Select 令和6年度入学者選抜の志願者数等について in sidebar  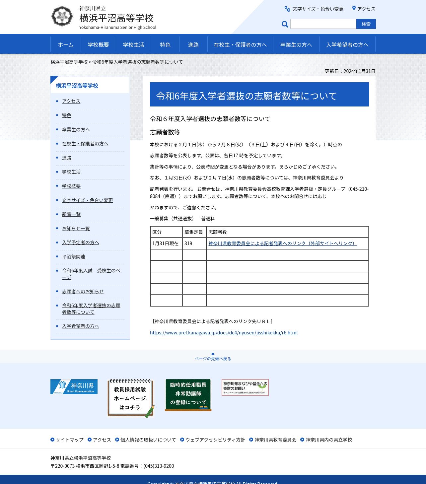click(x=91, y=309)
